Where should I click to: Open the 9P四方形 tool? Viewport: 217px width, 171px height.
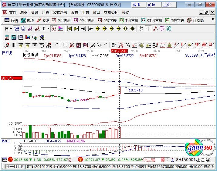pos(84,21)
